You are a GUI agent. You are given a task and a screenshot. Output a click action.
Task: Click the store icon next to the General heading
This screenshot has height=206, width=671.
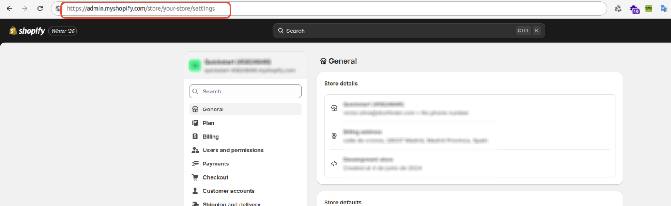(x=323, y=61)
